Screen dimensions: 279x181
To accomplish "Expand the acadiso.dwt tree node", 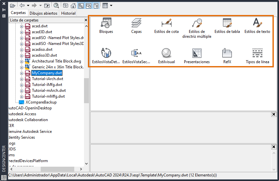I will (x=21, y=50).
